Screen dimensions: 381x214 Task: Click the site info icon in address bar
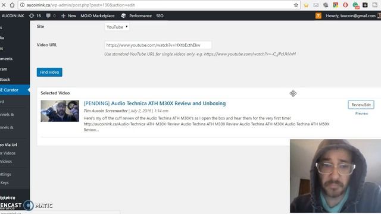pyautogui.click(x=22, y=5)
